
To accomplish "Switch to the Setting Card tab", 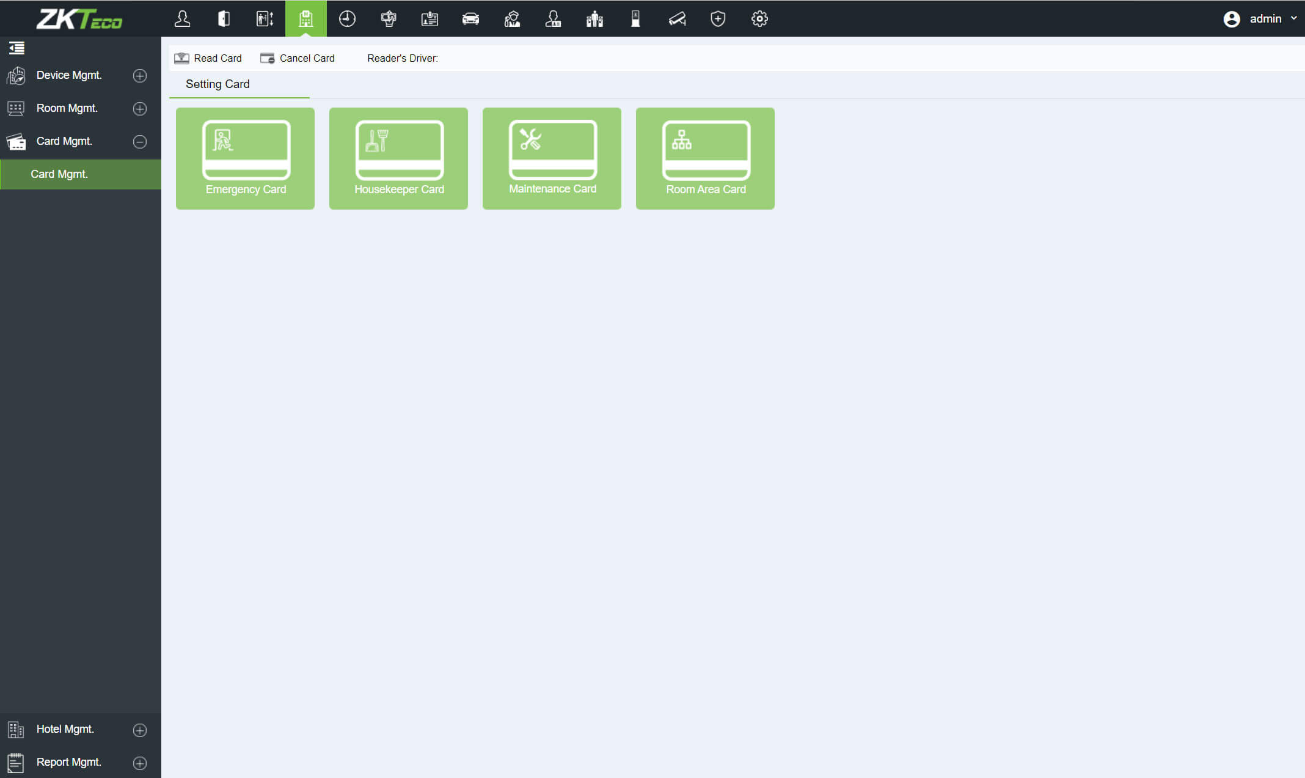I will point(217,84).
